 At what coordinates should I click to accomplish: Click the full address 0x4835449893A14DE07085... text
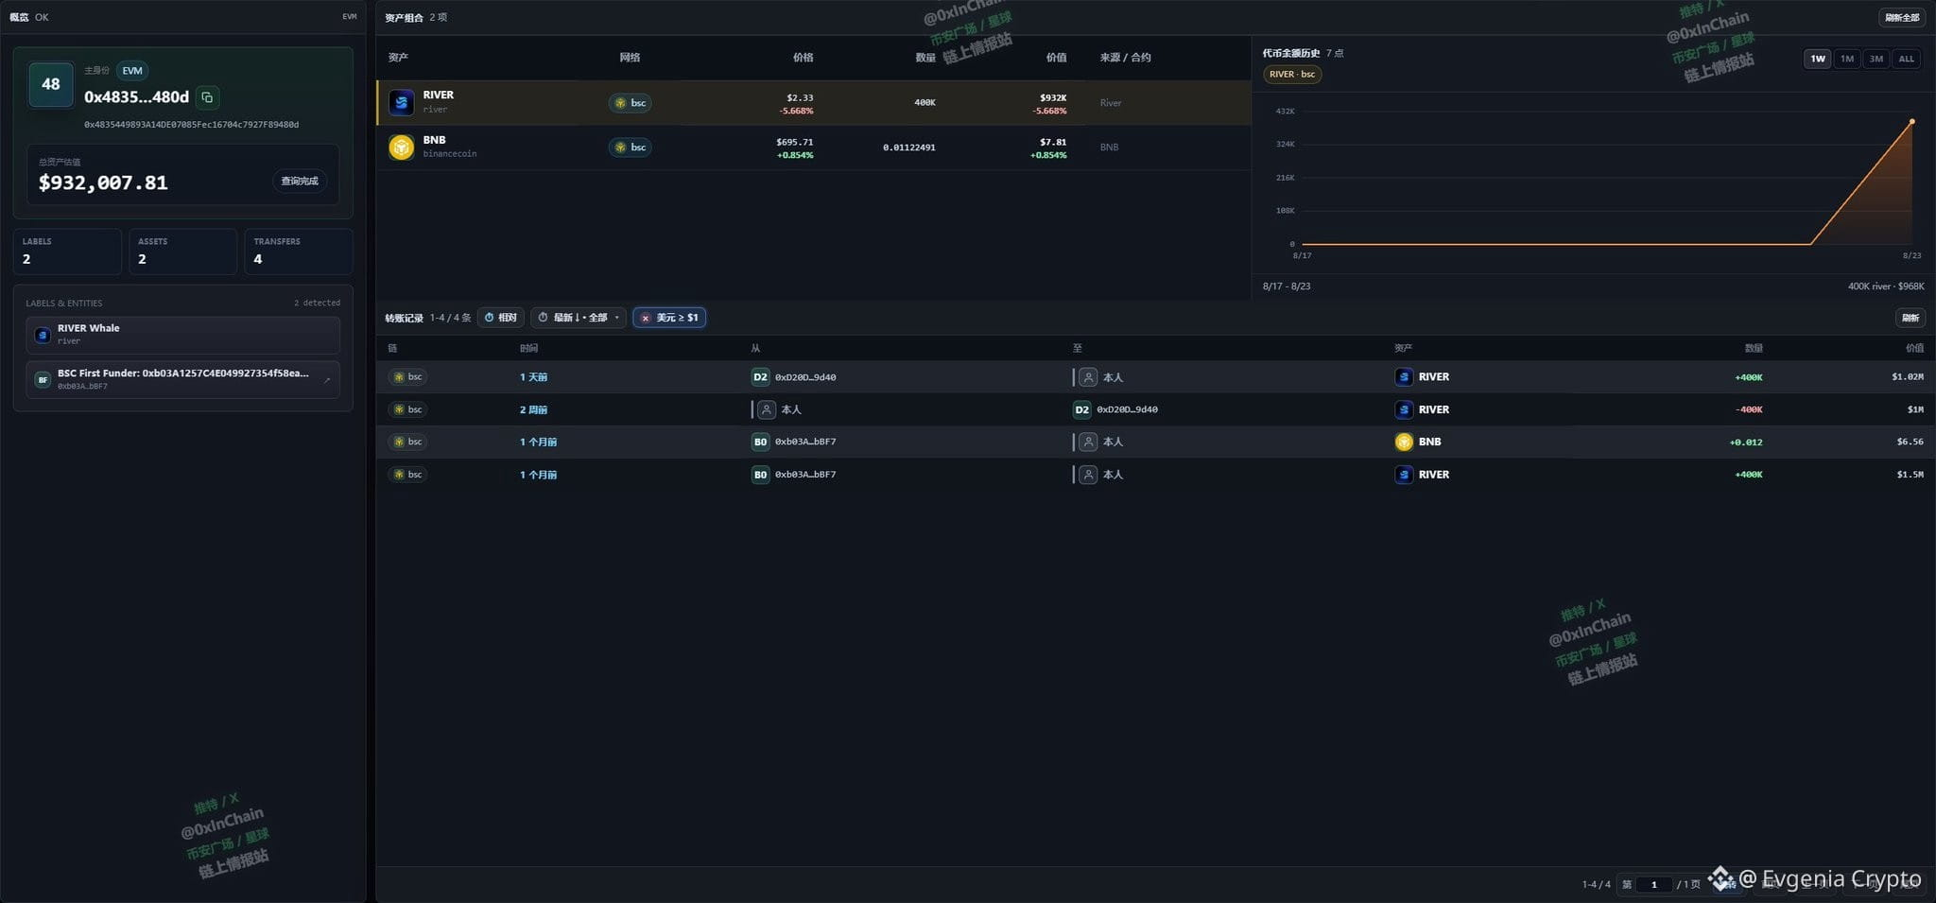pyautogui.click(x=192, y=125)
